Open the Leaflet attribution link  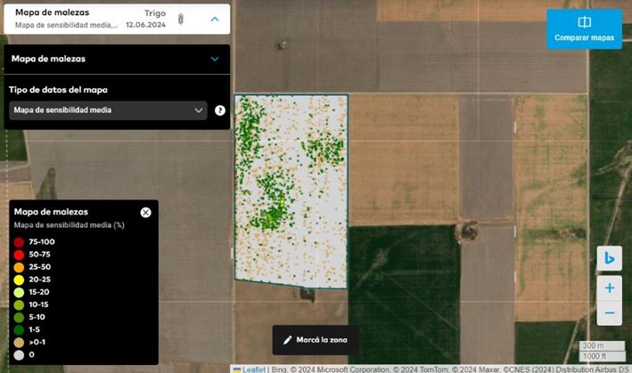click(252, 369)
